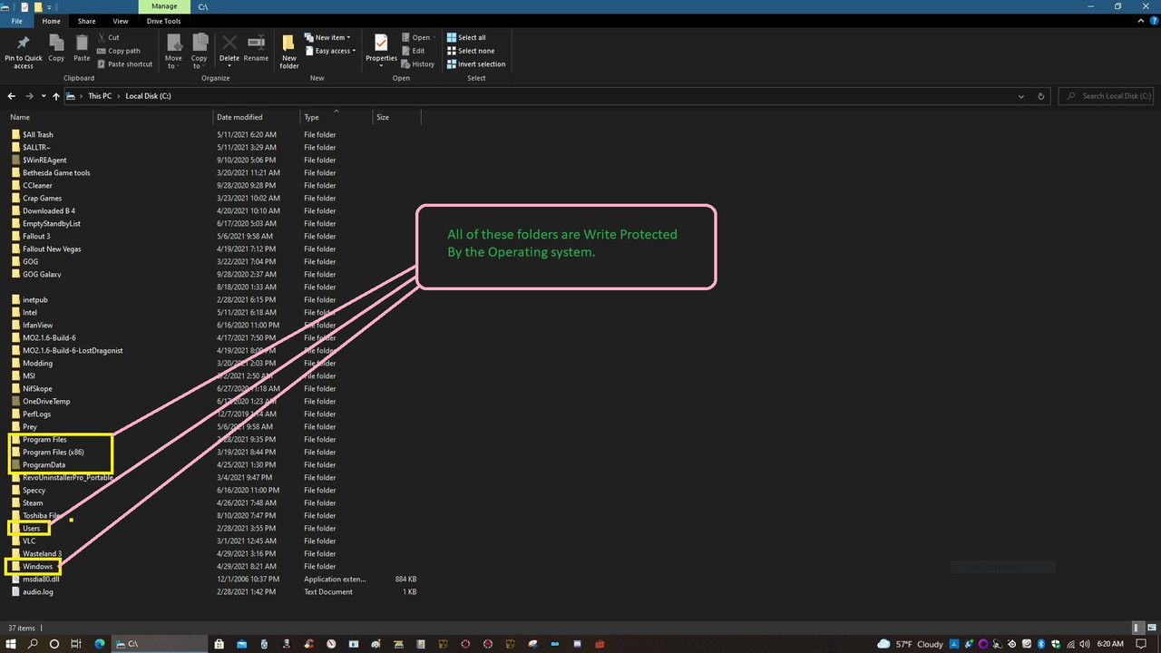Viewport: 1161px width, 653px height.
Task: Switch to the Home ribbon tab
Action: pyautogui.click(x=51, y=21)
